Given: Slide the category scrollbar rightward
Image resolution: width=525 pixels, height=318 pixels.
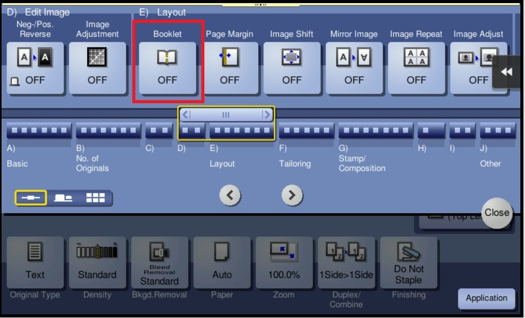Looking at the screenshot, I should click(x=267, y=115).
